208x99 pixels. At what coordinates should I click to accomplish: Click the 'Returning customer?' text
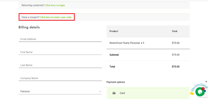(x=33, y=5)
